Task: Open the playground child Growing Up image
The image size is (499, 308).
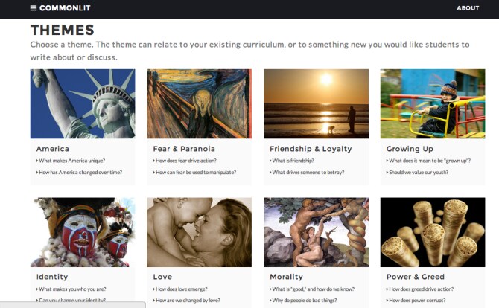Action: [433, 103]
